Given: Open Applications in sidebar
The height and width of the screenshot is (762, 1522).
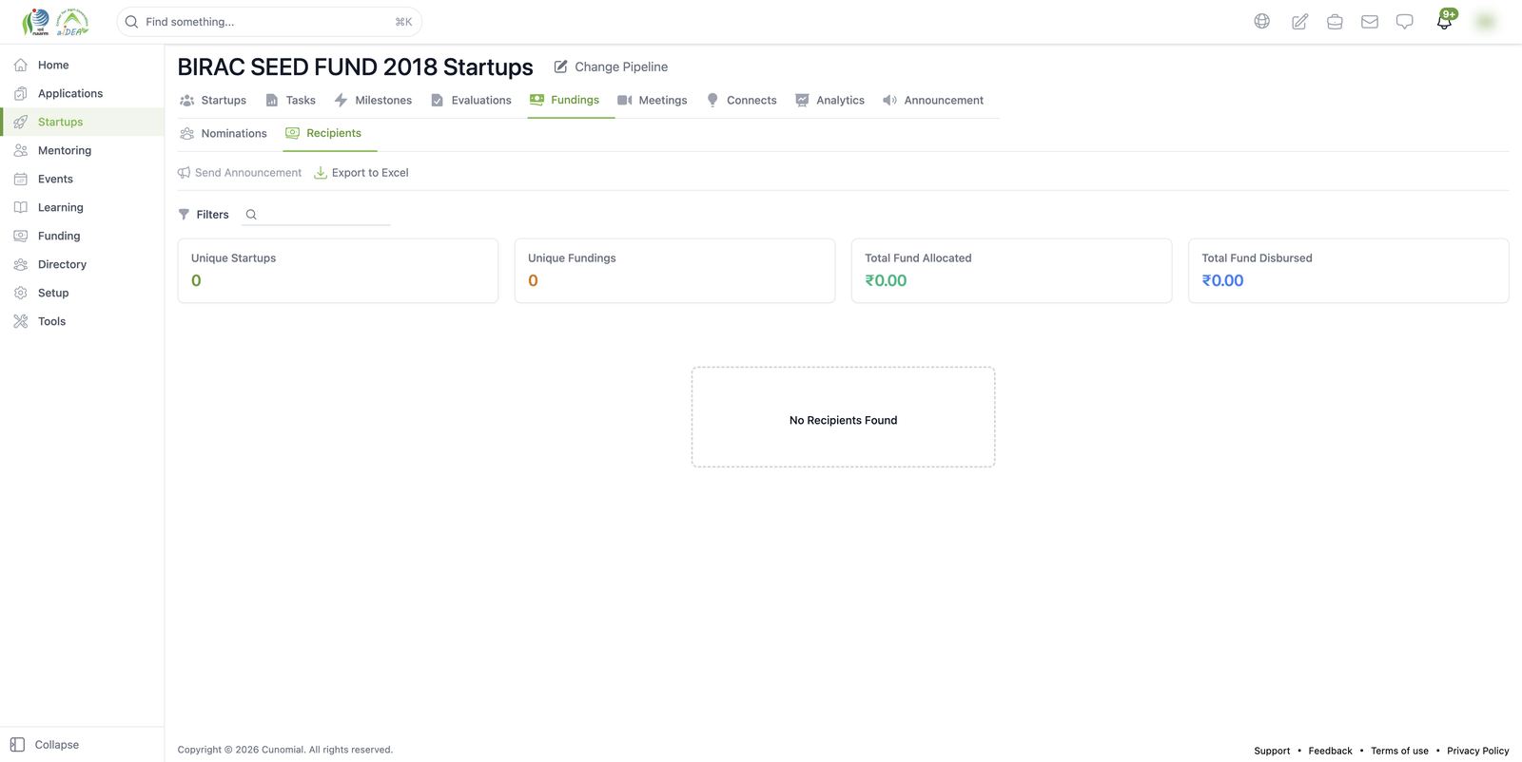Looking at the screenshot, I should click(x=82, y=93).
